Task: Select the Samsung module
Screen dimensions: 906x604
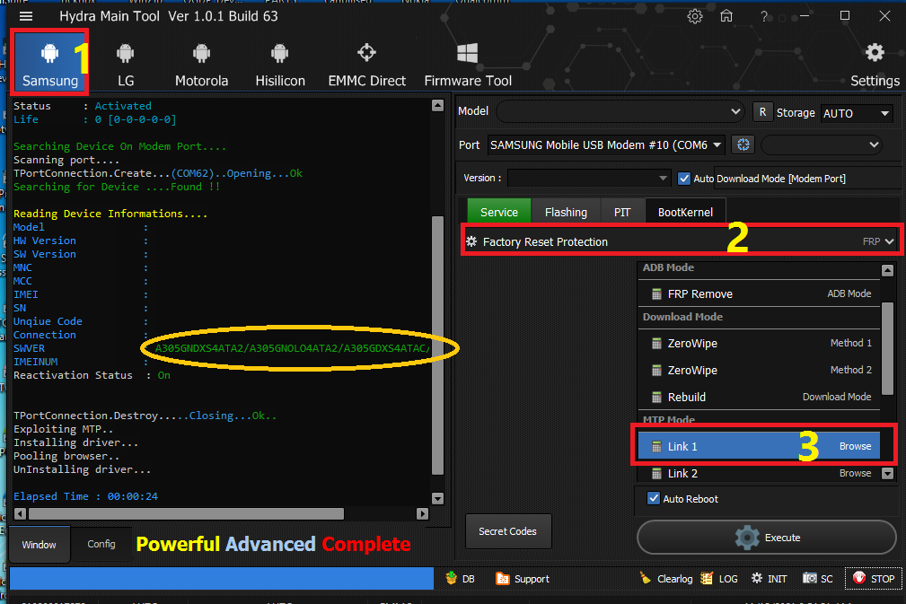Action: point(49,63)
